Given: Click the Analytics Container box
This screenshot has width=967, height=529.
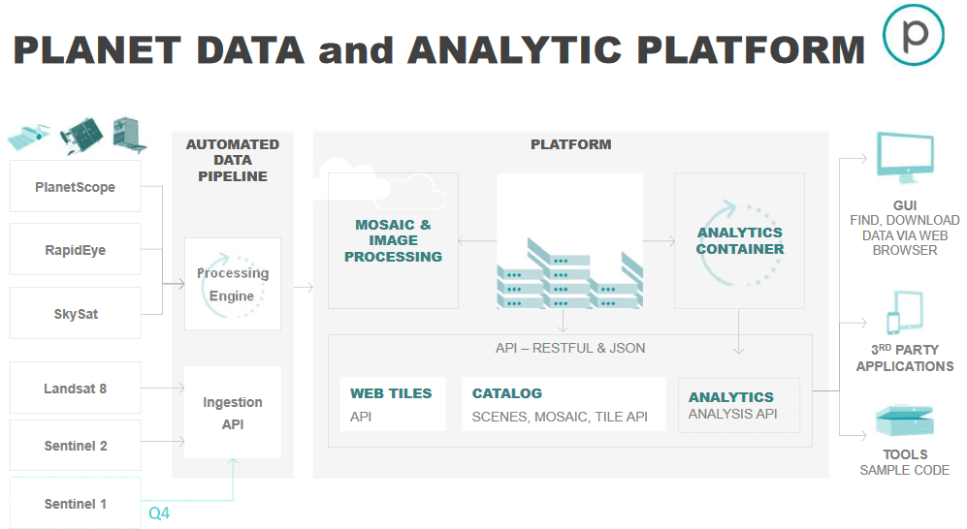Looking at the screenshot, I should [x=739, y=241].
